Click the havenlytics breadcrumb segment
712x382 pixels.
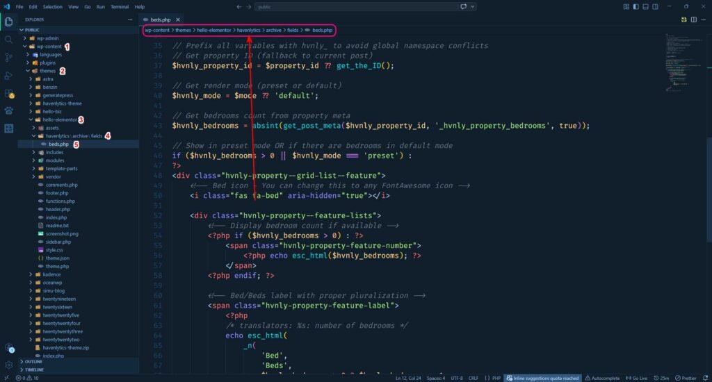248,31
